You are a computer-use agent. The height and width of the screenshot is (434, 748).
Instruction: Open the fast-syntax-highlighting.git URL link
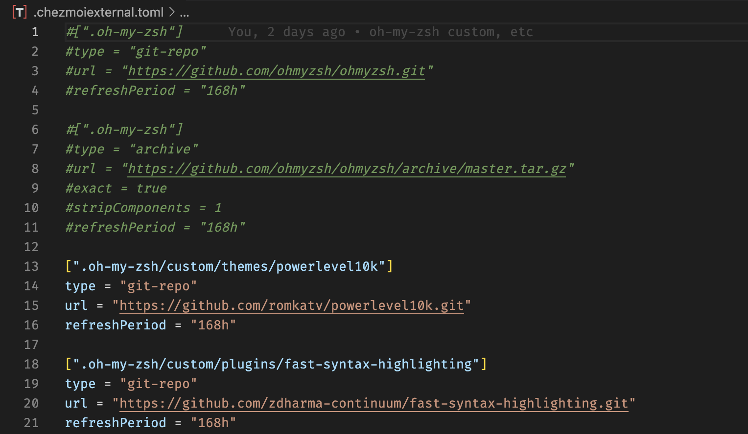coord(374,403)
